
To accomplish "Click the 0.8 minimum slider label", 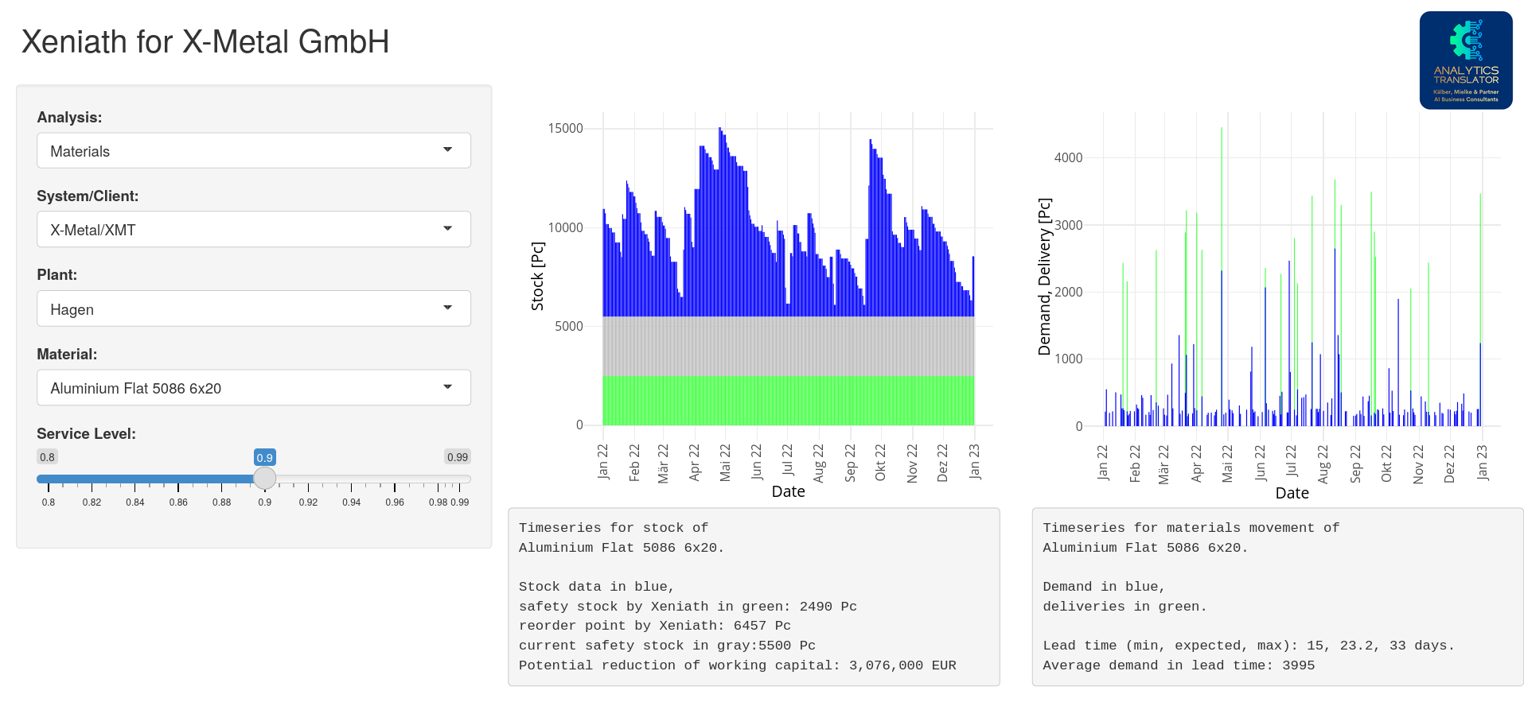I will [48, 457].
